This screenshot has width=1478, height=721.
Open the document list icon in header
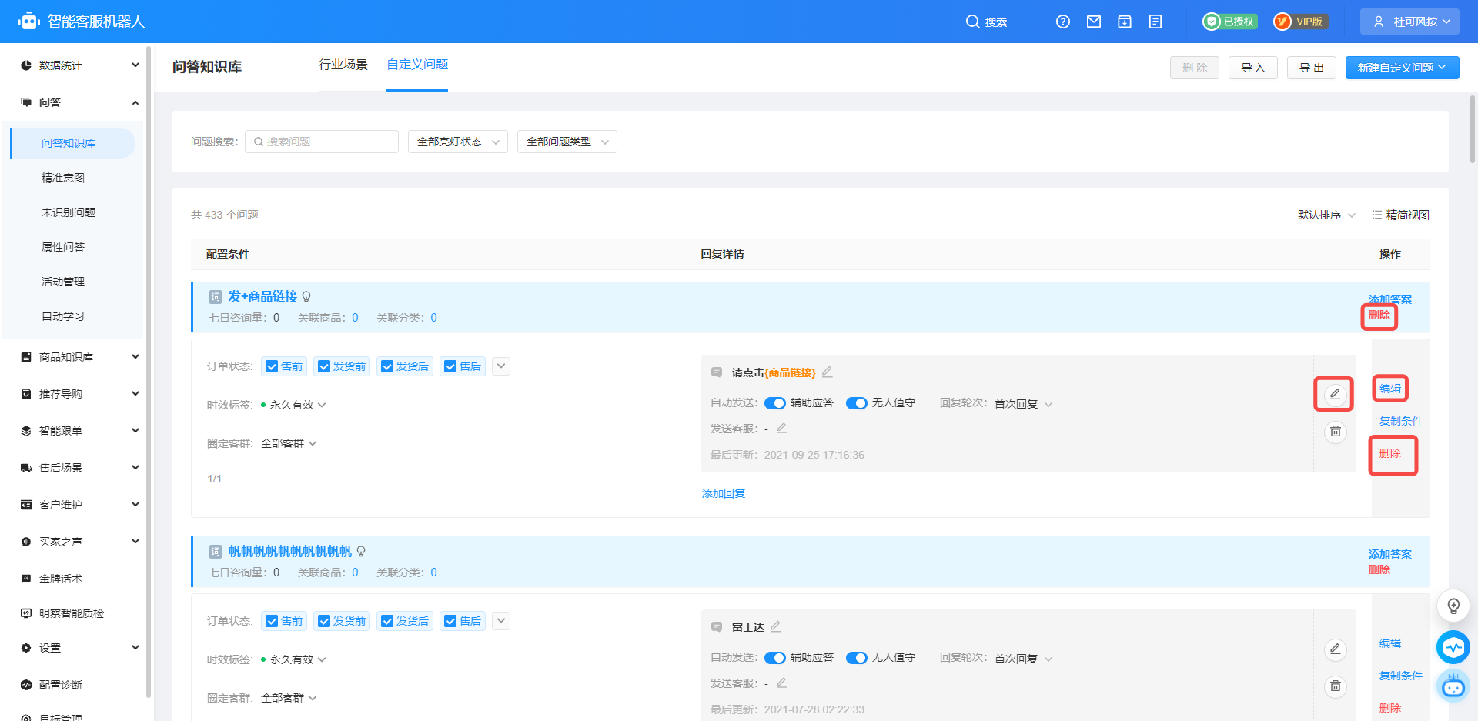(1155, 22)
